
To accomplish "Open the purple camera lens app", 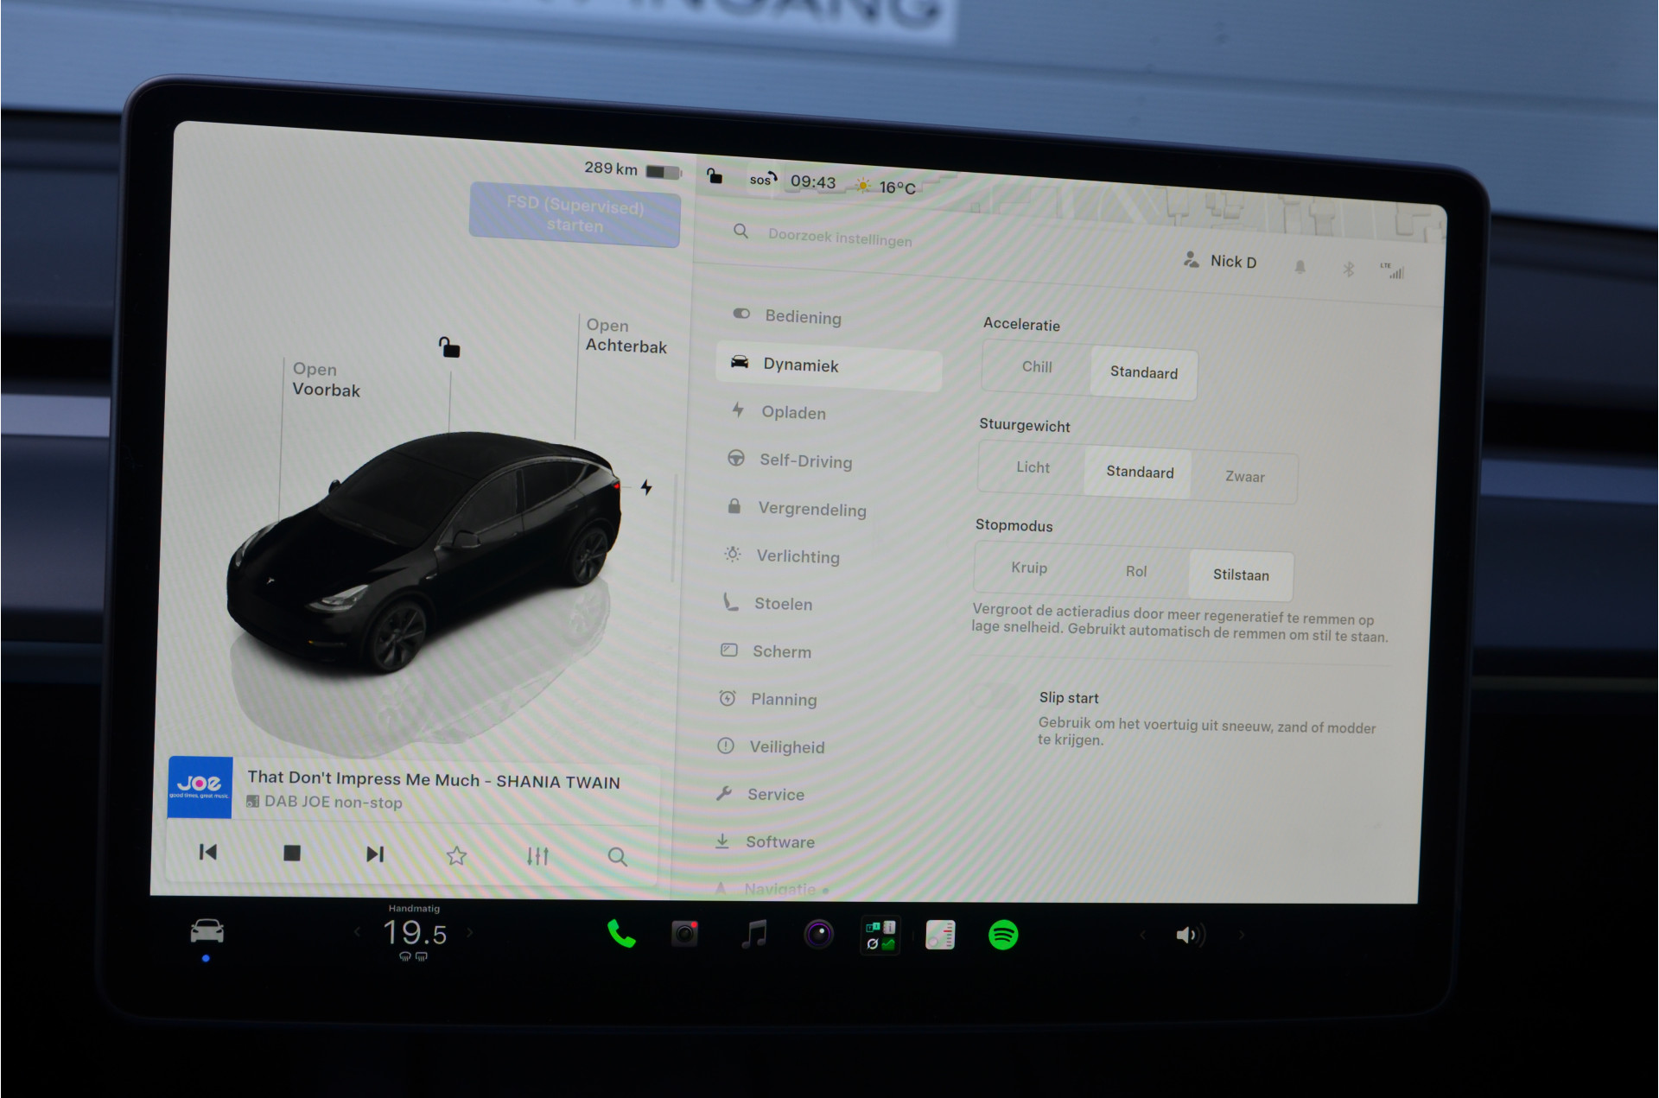I will pos(818,934).
